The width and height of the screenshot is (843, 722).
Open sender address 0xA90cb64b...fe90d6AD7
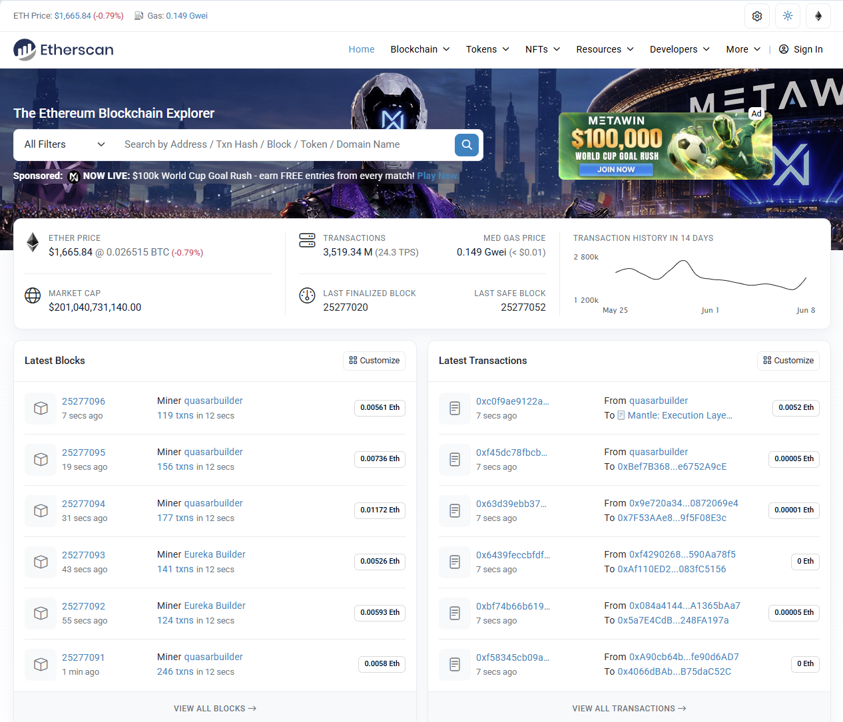[684, 657]
